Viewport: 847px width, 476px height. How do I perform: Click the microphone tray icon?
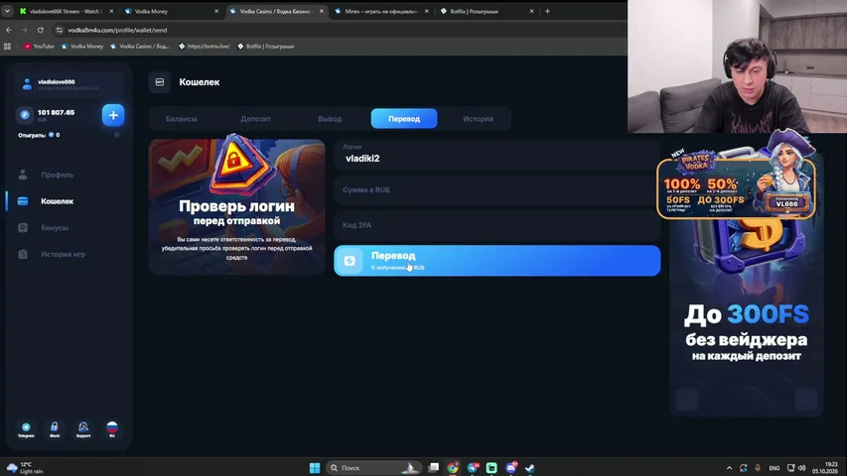(x=758, y=468)
